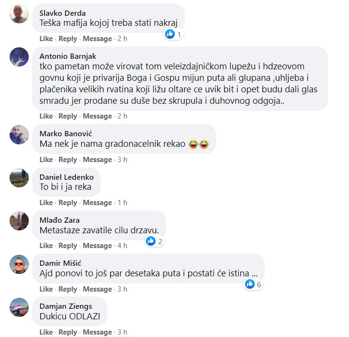Like Damjan Ziengs' comment
The width and height of the screenshot is (349, 337).
pyautogui.click(x=46, y=332)
